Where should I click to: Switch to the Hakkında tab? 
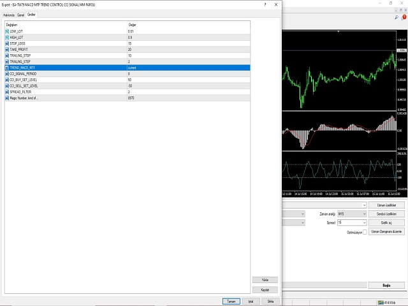coord(9,15)
